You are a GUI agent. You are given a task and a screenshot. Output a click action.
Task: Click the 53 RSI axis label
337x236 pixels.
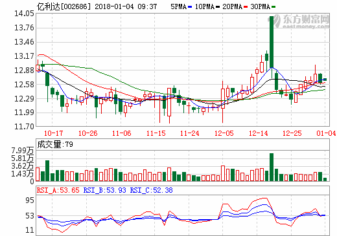(30, 215)
